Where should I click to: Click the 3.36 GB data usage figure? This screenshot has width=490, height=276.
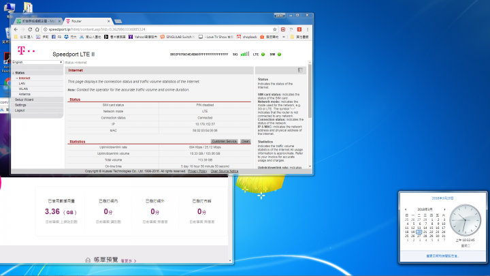tap(61, 212)
